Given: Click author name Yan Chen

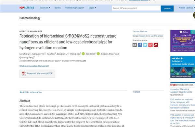Looking at the screenshot, I should pyautogui.click(x=91, y=54).
